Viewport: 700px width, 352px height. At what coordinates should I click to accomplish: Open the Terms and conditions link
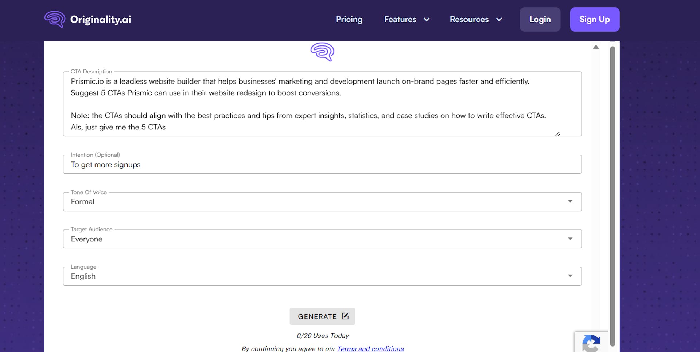(x=370, y=348)
